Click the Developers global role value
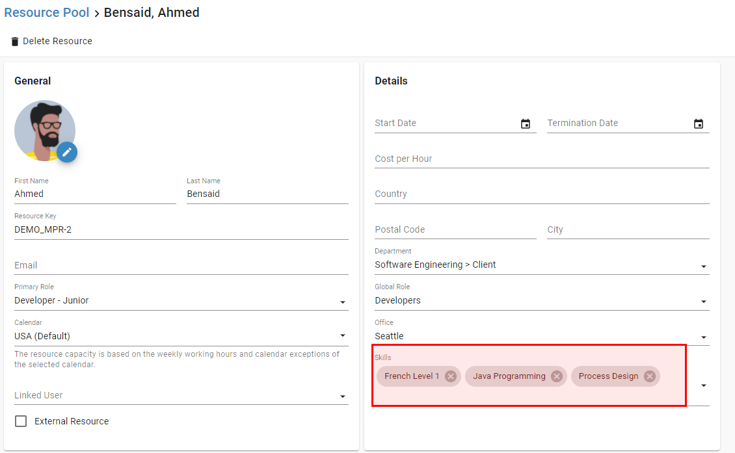The image size is (735, 453). pyautogui.click(x=397, y=300)
